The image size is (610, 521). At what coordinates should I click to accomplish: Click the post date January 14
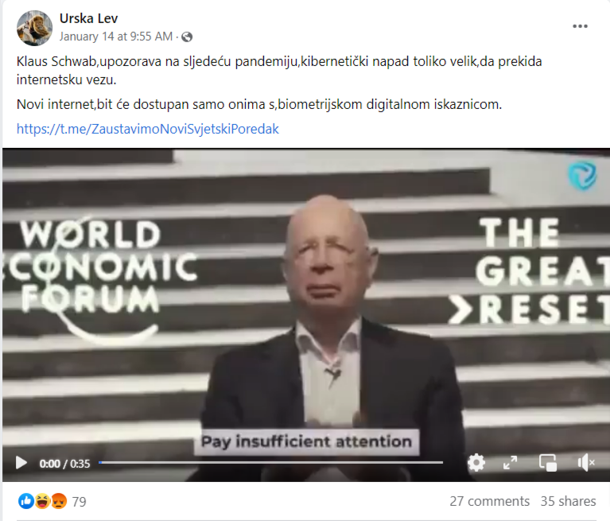[x=115, y=37]
